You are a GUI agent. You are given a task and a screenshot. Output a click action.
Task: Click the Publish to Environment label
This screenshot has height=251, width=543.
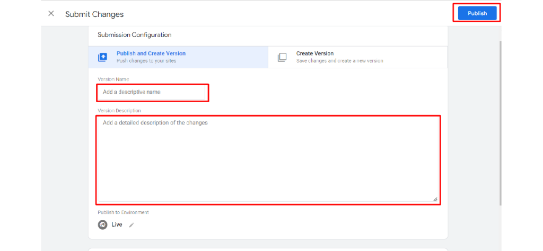coord(123,212)
